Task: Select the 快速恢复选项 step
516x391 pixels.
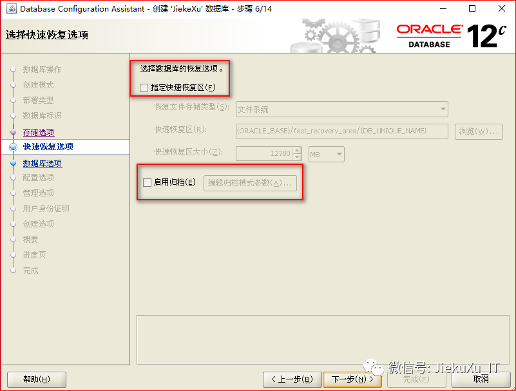Action: pyautogui.click(x=48, y=147)
